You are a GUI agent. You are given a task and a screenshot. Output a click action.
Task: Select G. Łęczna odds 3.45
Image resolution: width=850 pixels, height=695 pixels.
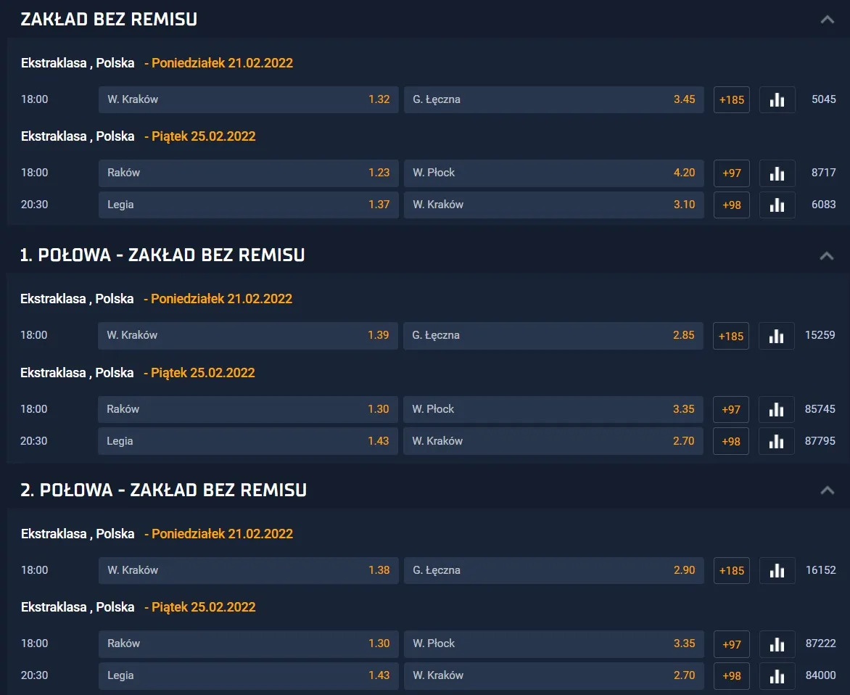click(x=554, y=99)
